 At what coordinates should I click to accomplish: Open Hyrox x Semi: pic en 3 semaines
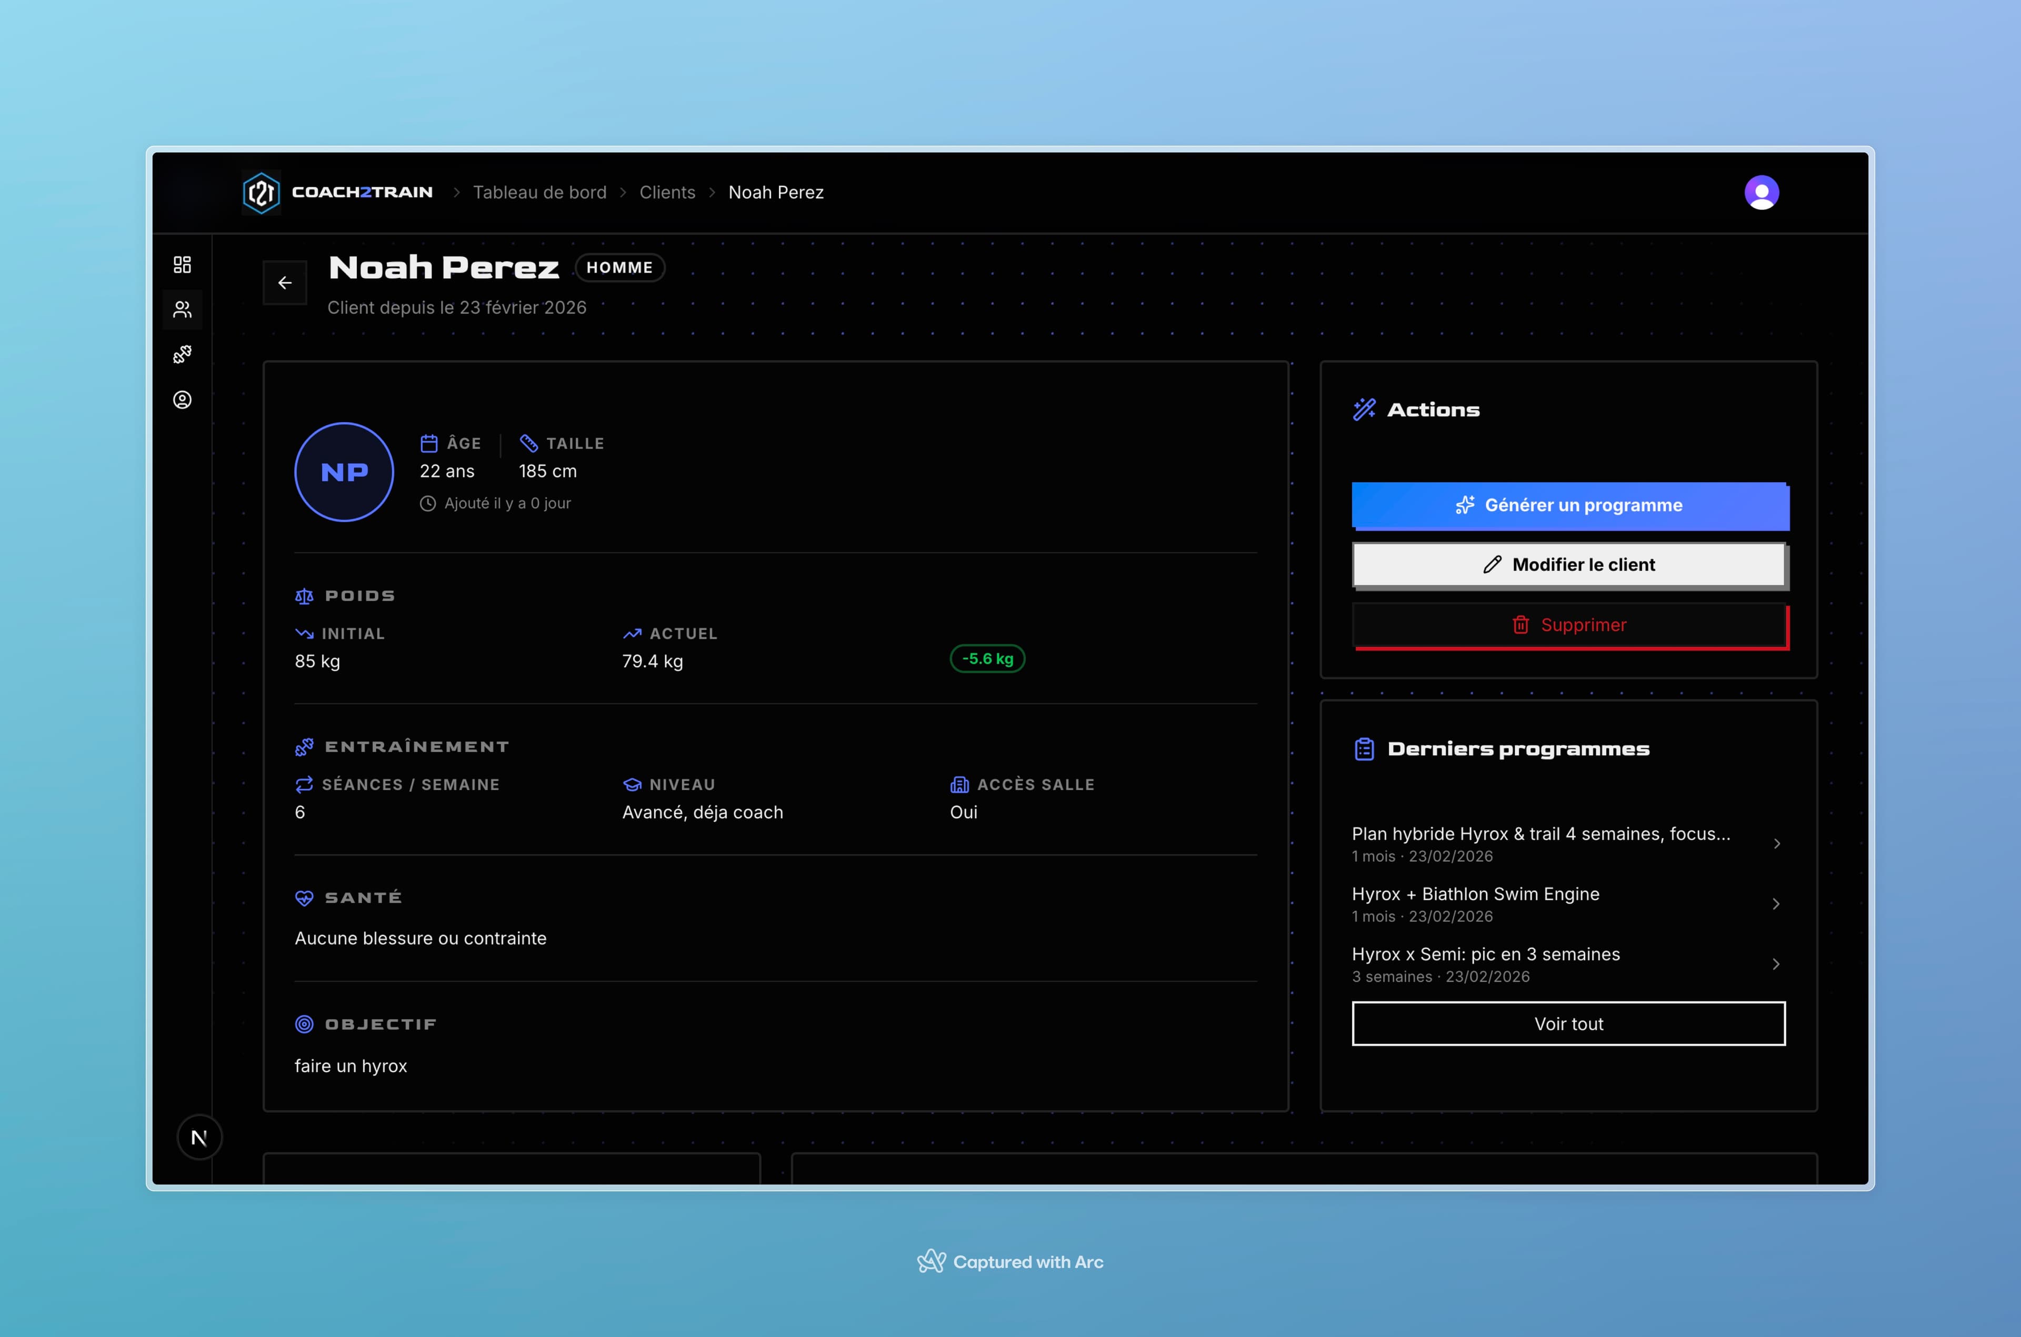[1486, 955]
